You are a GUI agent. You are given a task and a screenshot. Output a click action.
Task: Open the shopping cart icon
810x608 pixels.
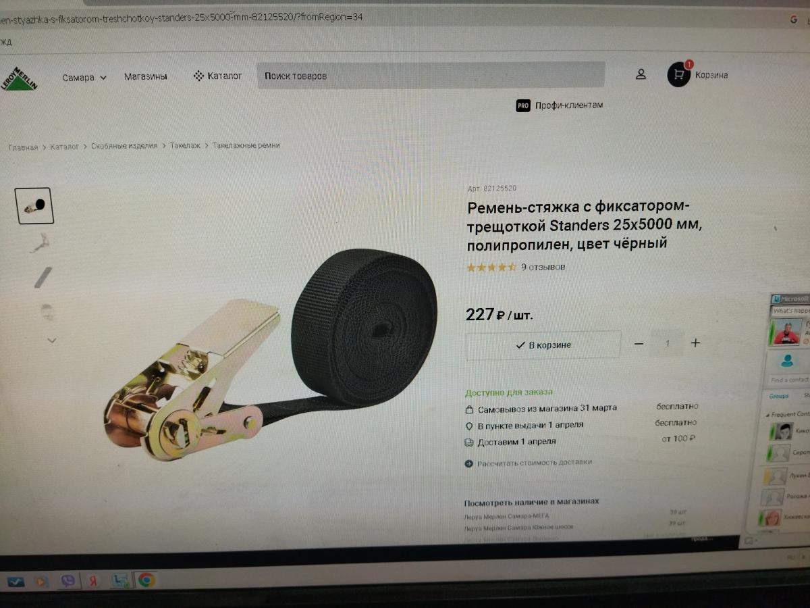click(x=678, y=74)
